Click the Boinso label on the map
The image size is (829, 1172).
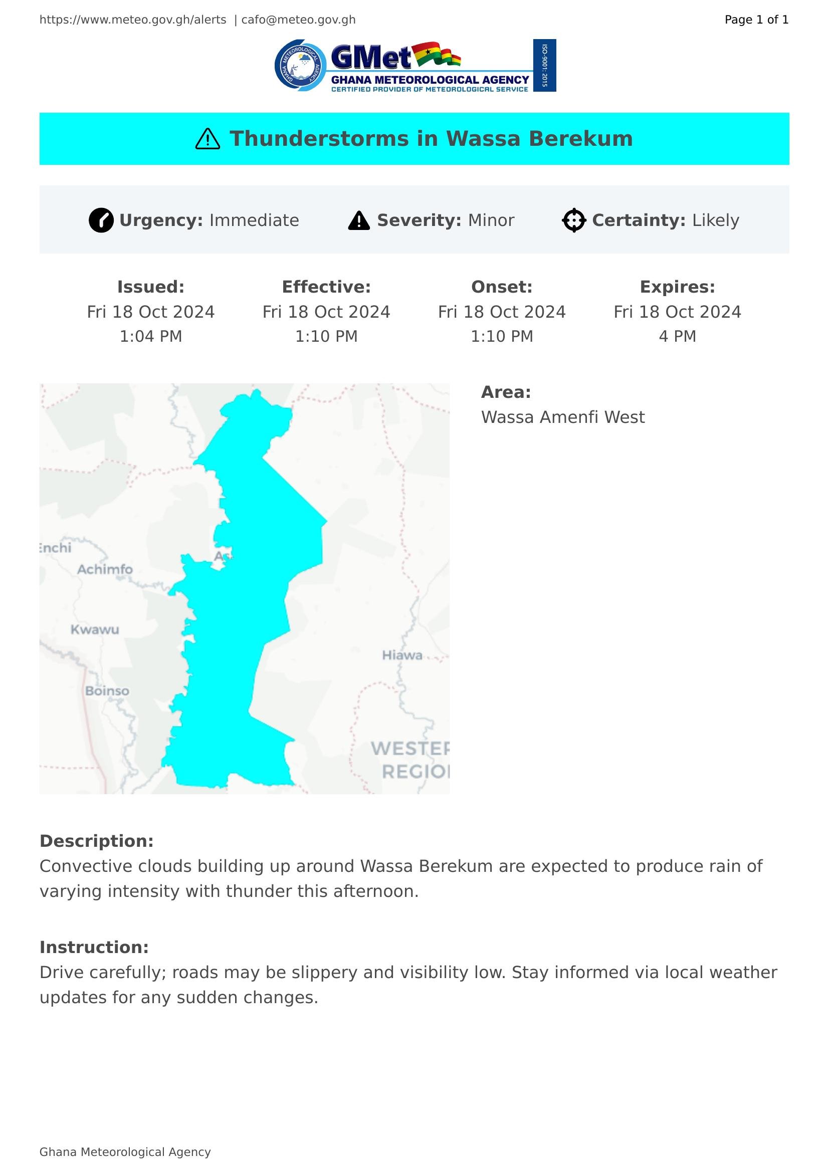pos(107,690)
